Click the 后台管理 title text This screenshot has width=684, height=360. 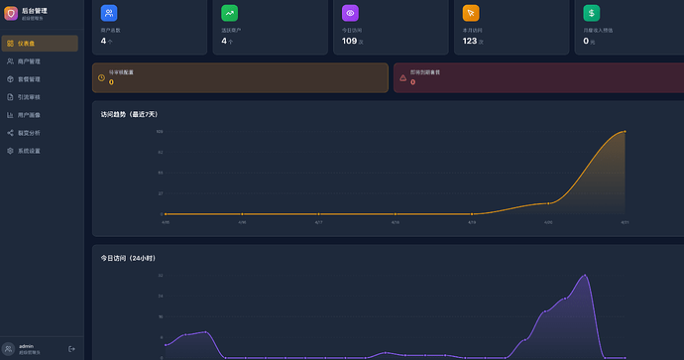point(35,11)
